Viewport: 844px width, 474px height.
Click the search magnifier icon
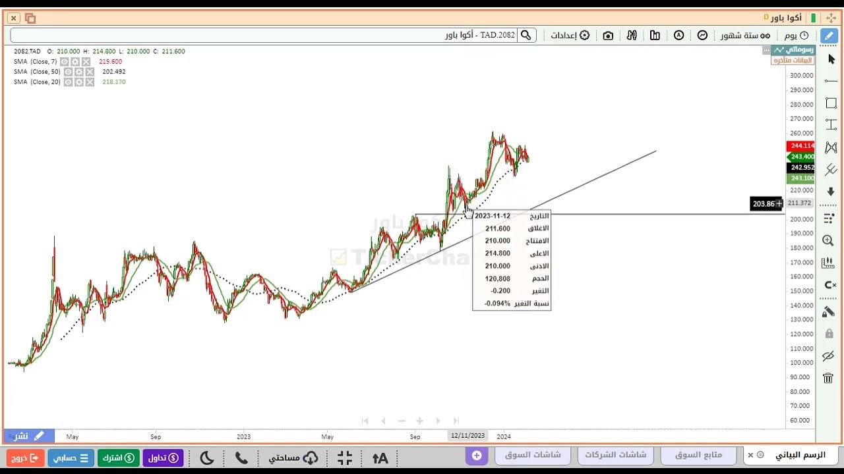tap(526, 36)
